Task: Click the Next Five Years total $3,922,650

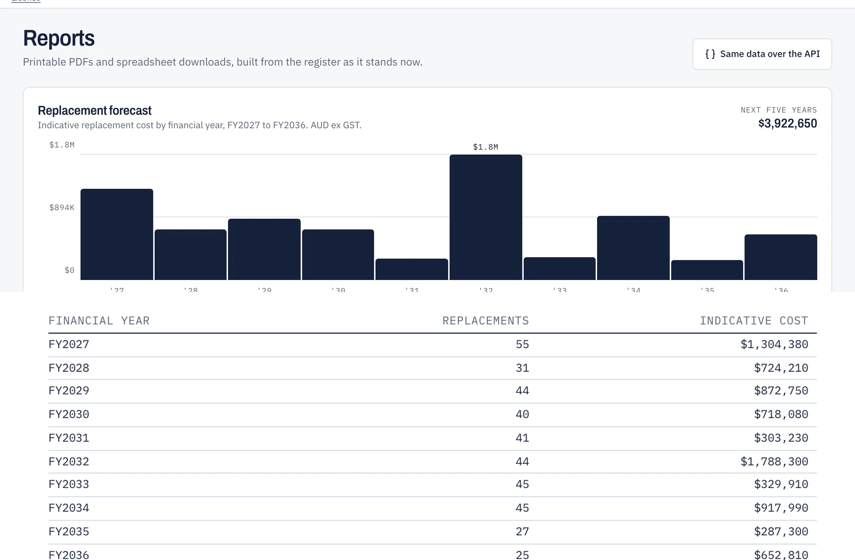Action: click(787, 124)
